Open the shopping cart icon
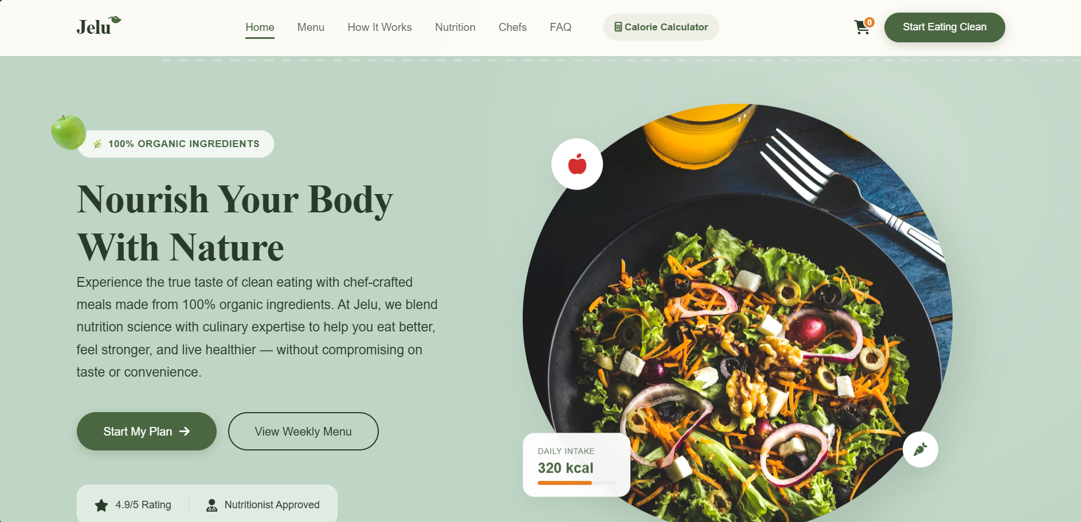1081x522 pixels. point(861,27)
